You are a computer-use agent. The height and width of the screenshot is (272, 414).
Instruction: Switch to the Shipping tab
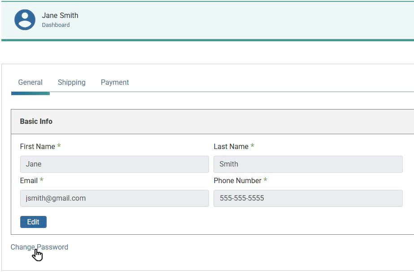tap(71, 82)
